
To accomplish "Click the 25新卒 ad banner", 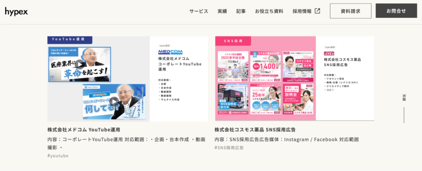I will pos(265,99).
